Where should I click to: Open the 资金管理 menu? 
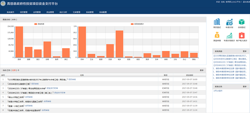point(50,12)
